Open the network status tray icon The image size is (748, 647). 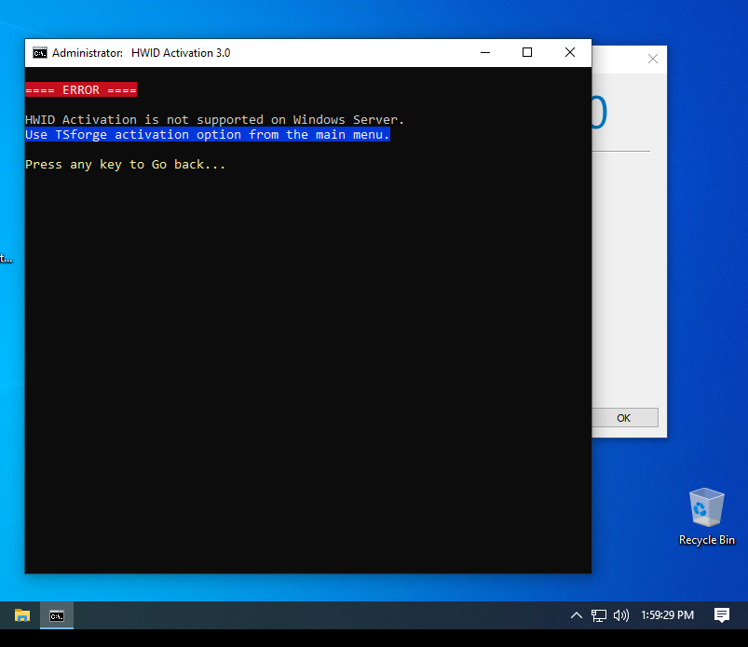click(599, 615)
